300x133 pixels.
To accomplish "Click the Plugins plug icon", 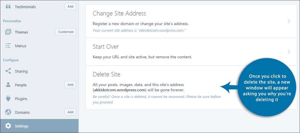I will pyautogui.click(x=8, y=99).
